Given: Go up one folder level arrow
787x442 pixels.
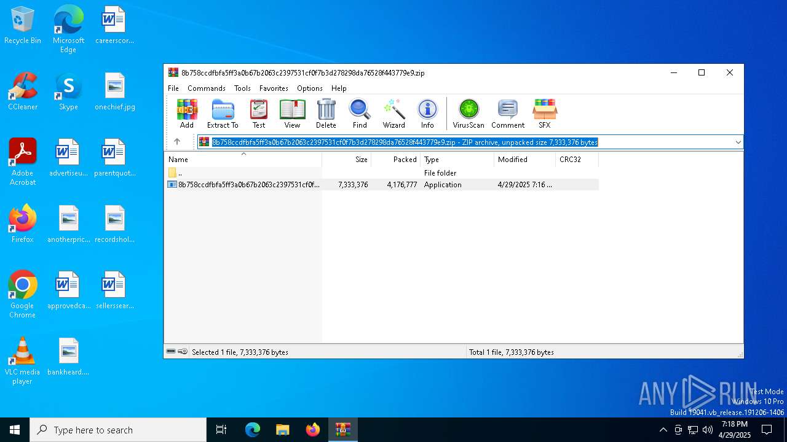Looking at the screenshot, I should point(177,142).
